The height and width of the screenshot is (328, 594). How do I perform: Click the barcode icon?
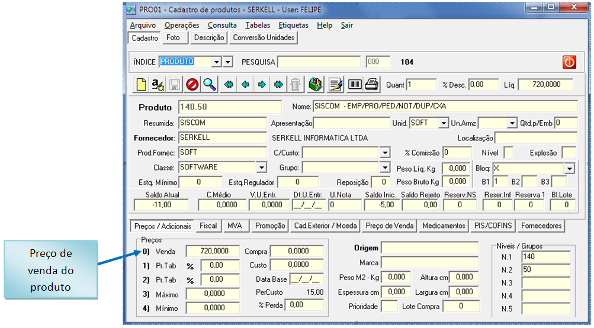coord(355,84)
